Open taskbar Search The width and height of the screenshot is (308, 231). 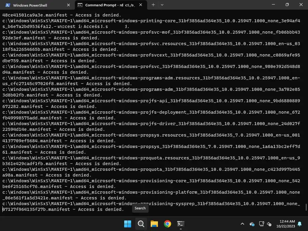coord(141,224)
